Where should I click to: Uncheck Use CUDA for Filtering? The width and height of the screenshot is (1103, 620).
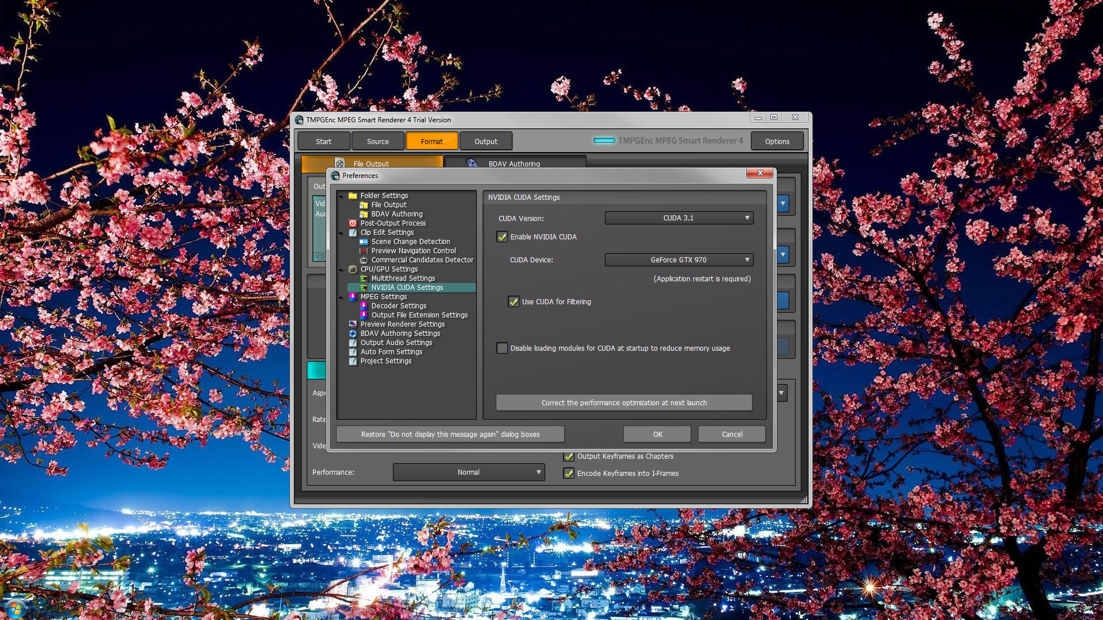tap(514, 302)
